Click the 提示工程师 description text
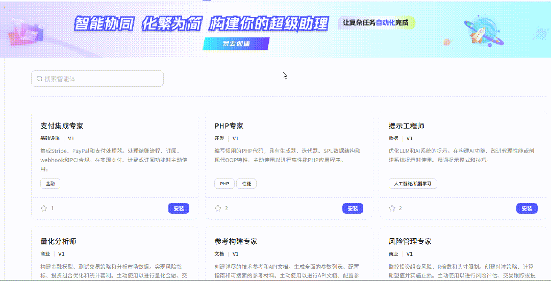 461,156
